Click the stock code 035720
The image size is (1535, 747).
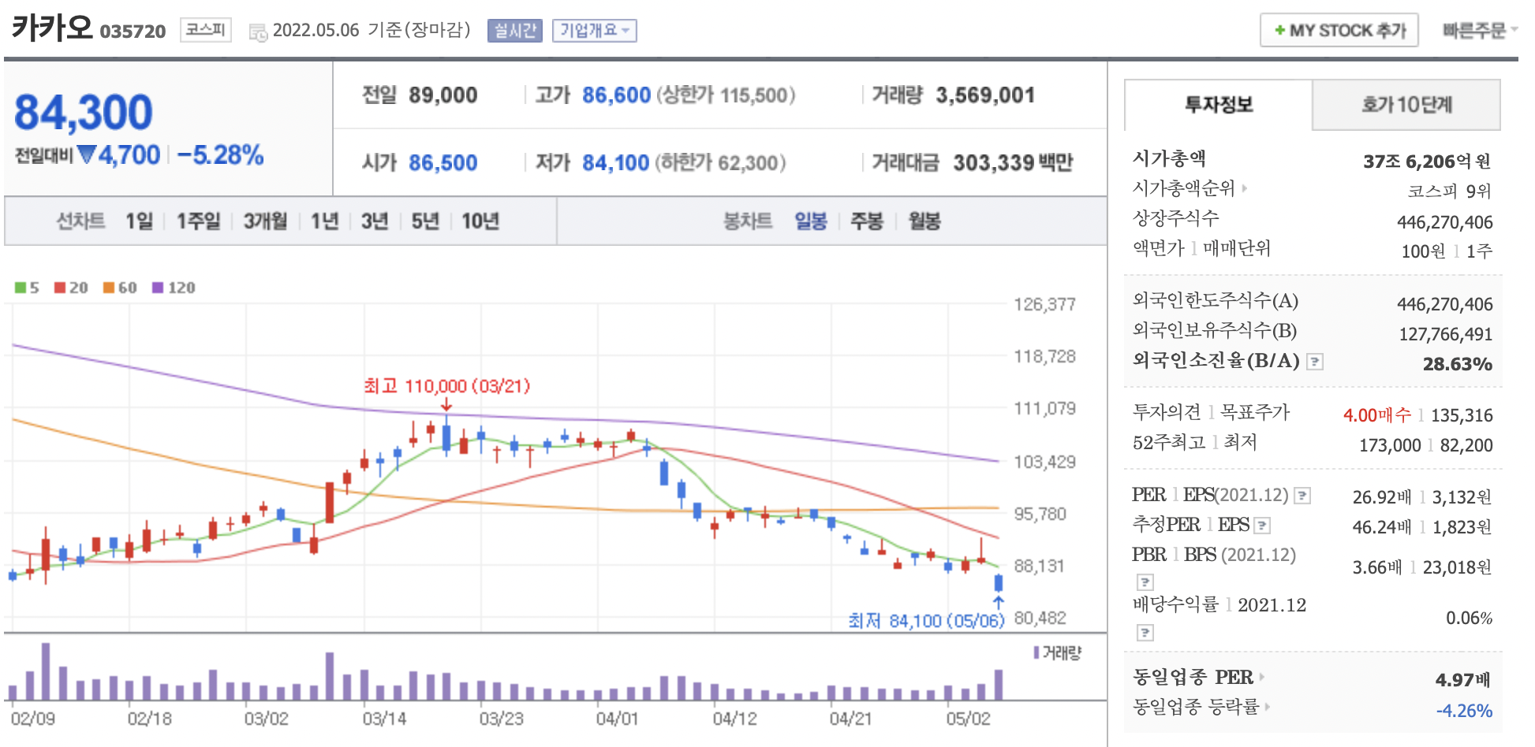(x=133, y=32)
